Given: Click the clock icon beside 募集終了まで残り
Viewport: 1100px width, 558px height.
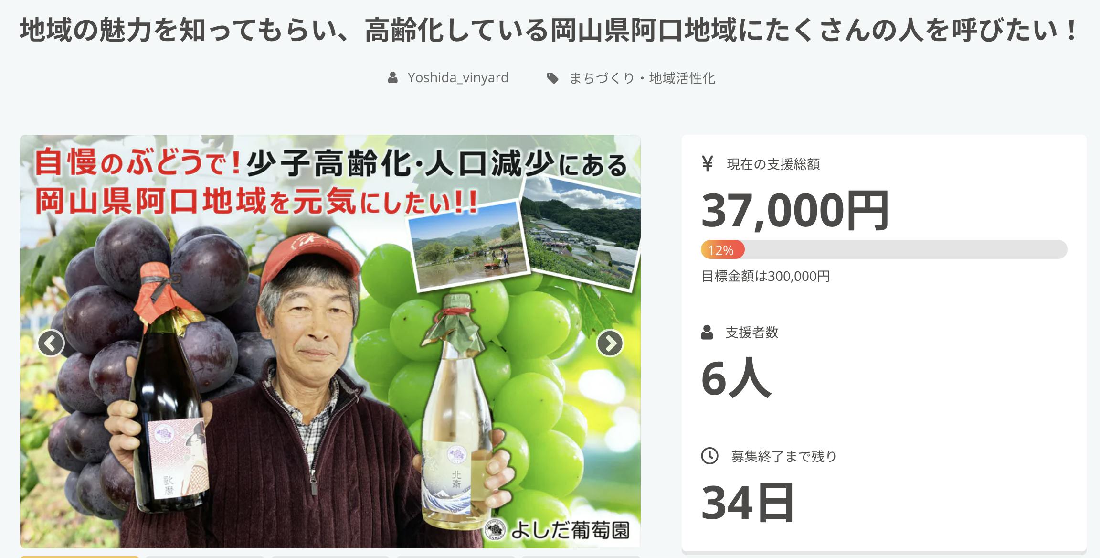Looking at the screenshot, I should [709, 456].
